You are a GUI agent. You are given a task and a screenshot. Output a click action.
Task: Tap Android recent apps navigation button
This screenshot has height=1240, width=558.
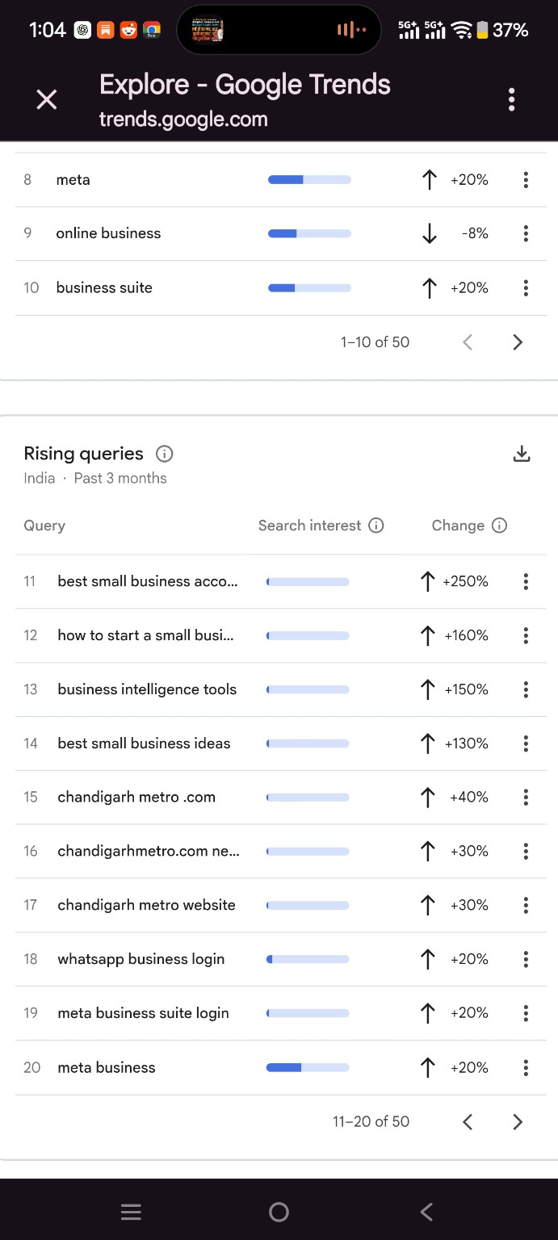pos(131,1212)
